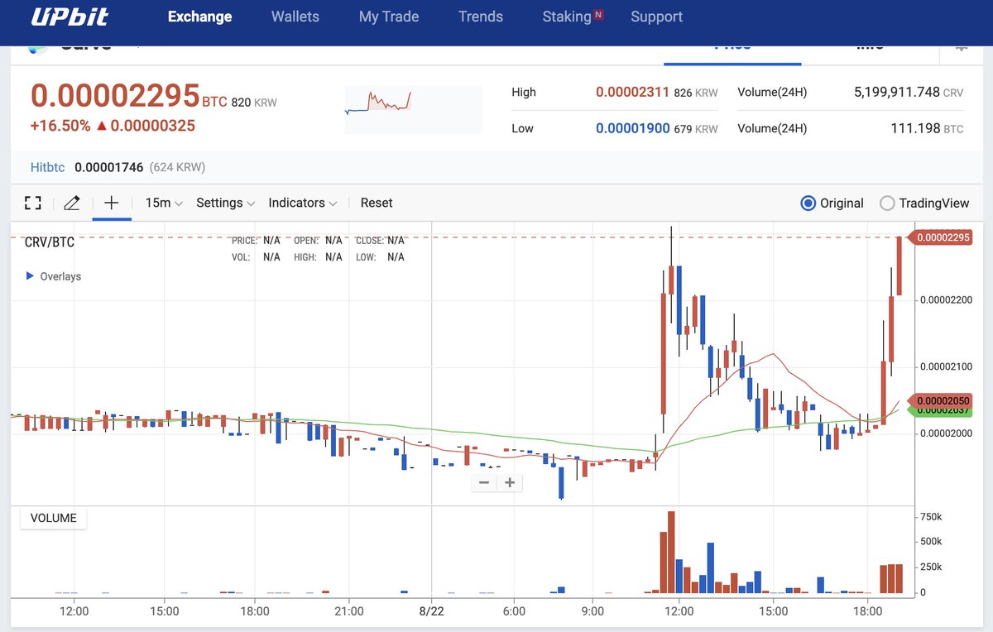The image size is (993, 632).
Task: Open the Trends menu
Action: 481,17
